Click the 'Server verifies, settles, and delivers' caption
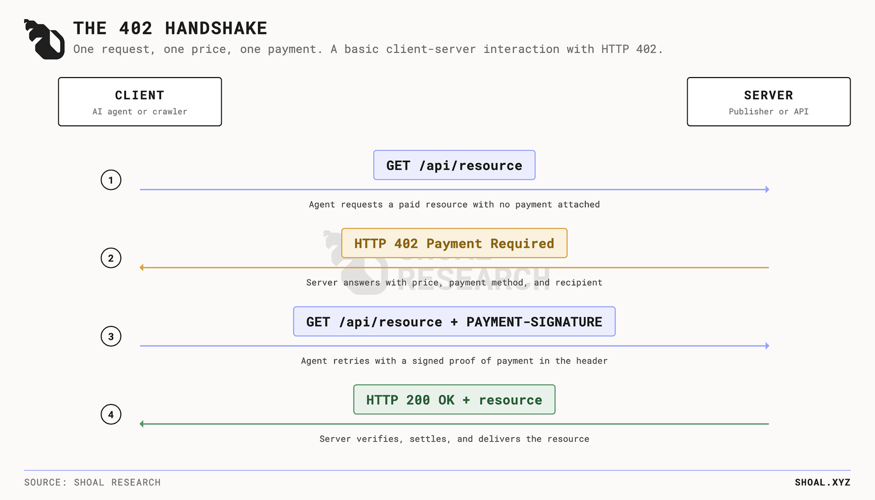This screenshot has width=875, height=500. pyautogui.click(x=454, y=439)
